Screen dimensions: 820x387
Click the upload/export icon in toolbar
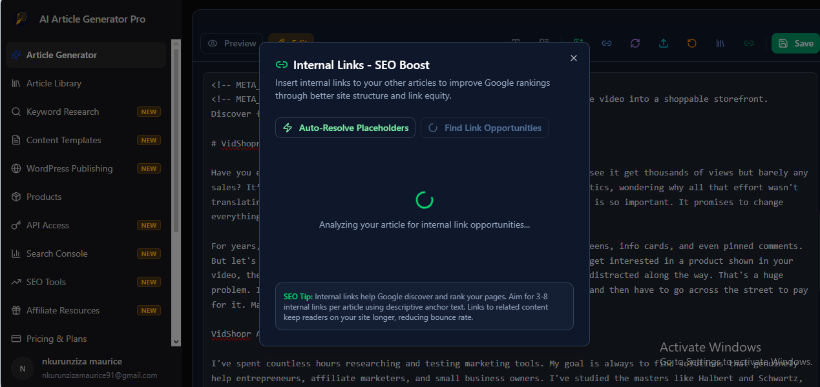click(664, 43)
